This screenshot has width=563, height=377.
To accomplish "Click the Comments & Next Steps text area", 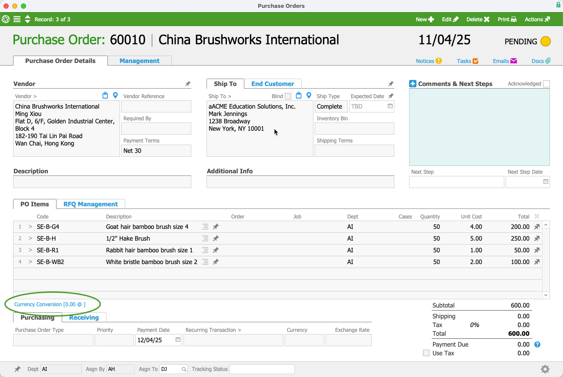I will (x=480, y=127).
